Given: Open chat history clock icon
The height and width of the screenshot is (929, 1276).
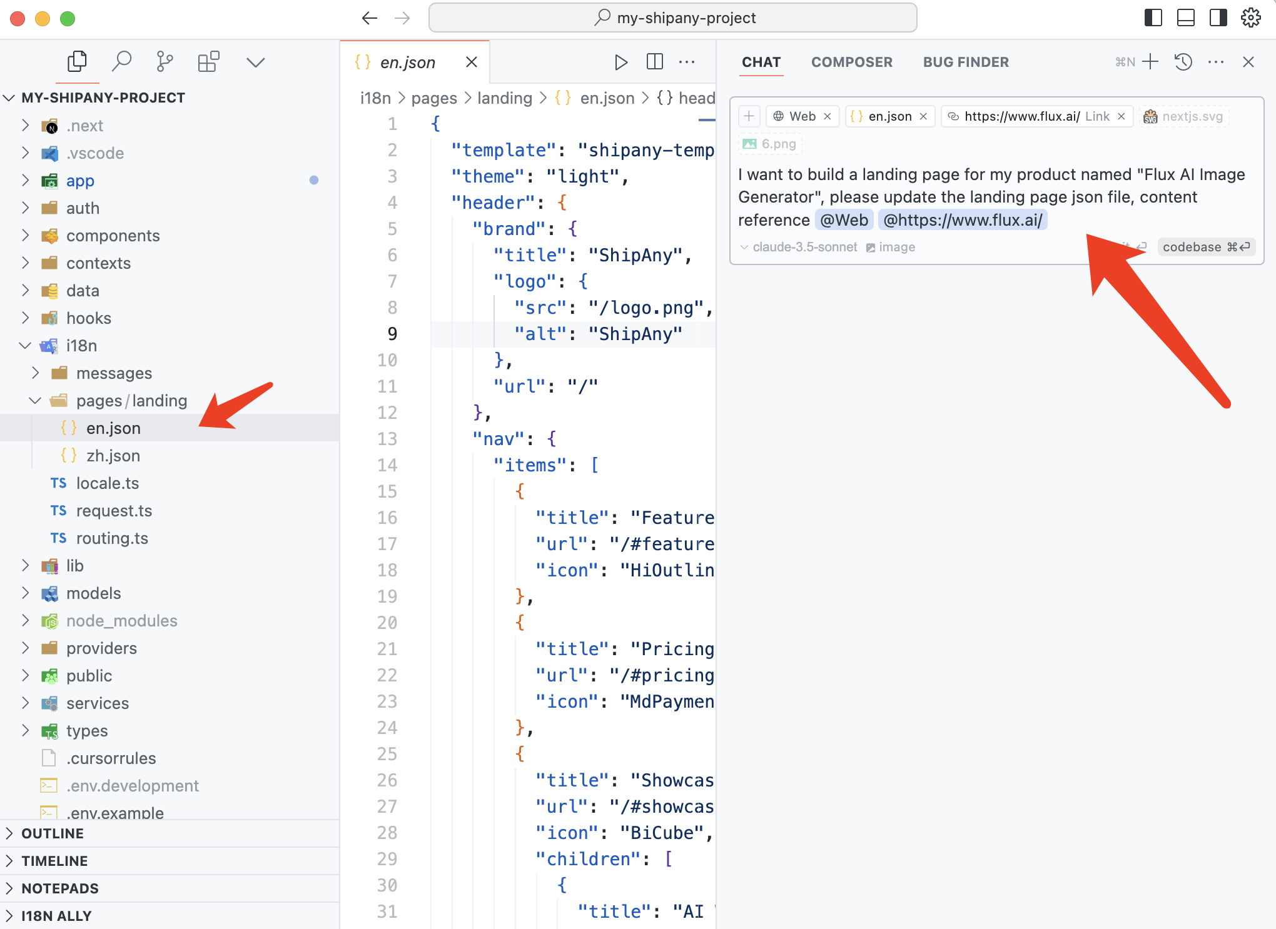Looking at the screenshot, I should click(x=1183, y=62).
